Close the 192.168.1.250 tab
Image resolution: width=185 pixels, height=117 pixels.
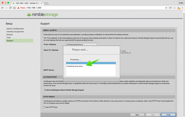tap(41, 3)
